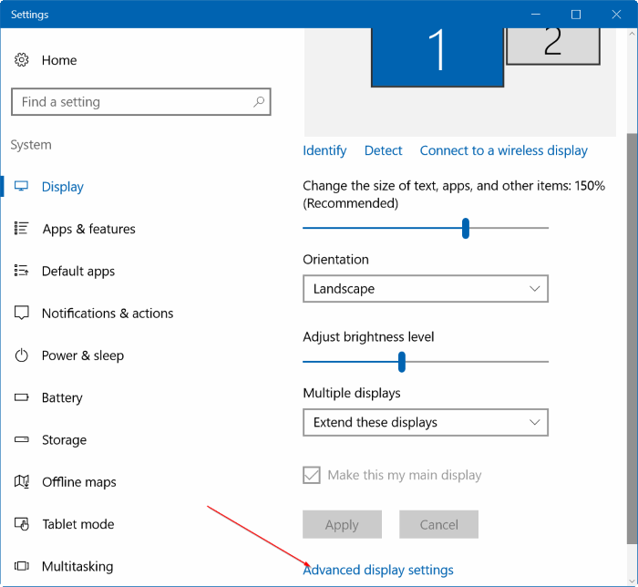Click the search magnifier icon

(x=259, y=102)
